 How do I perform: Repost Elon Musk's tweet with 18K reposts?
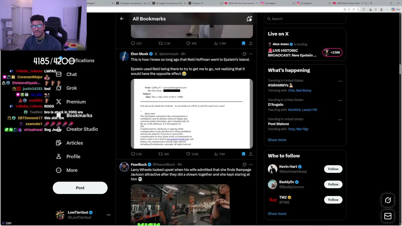tap(164, 154)
